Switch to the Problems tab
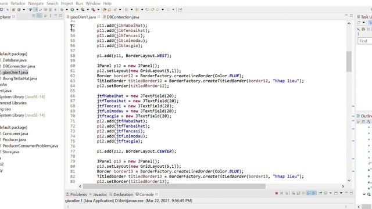Screen dimensions: 372x209 pos(76,194)
